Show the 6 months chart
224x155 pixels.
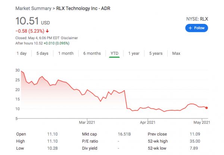click(92, 53)
